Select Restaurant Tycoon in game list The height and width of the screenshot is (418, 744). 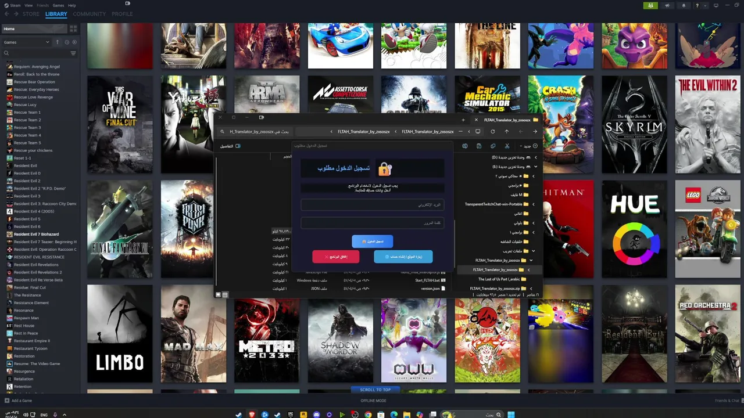pos(30,348)
